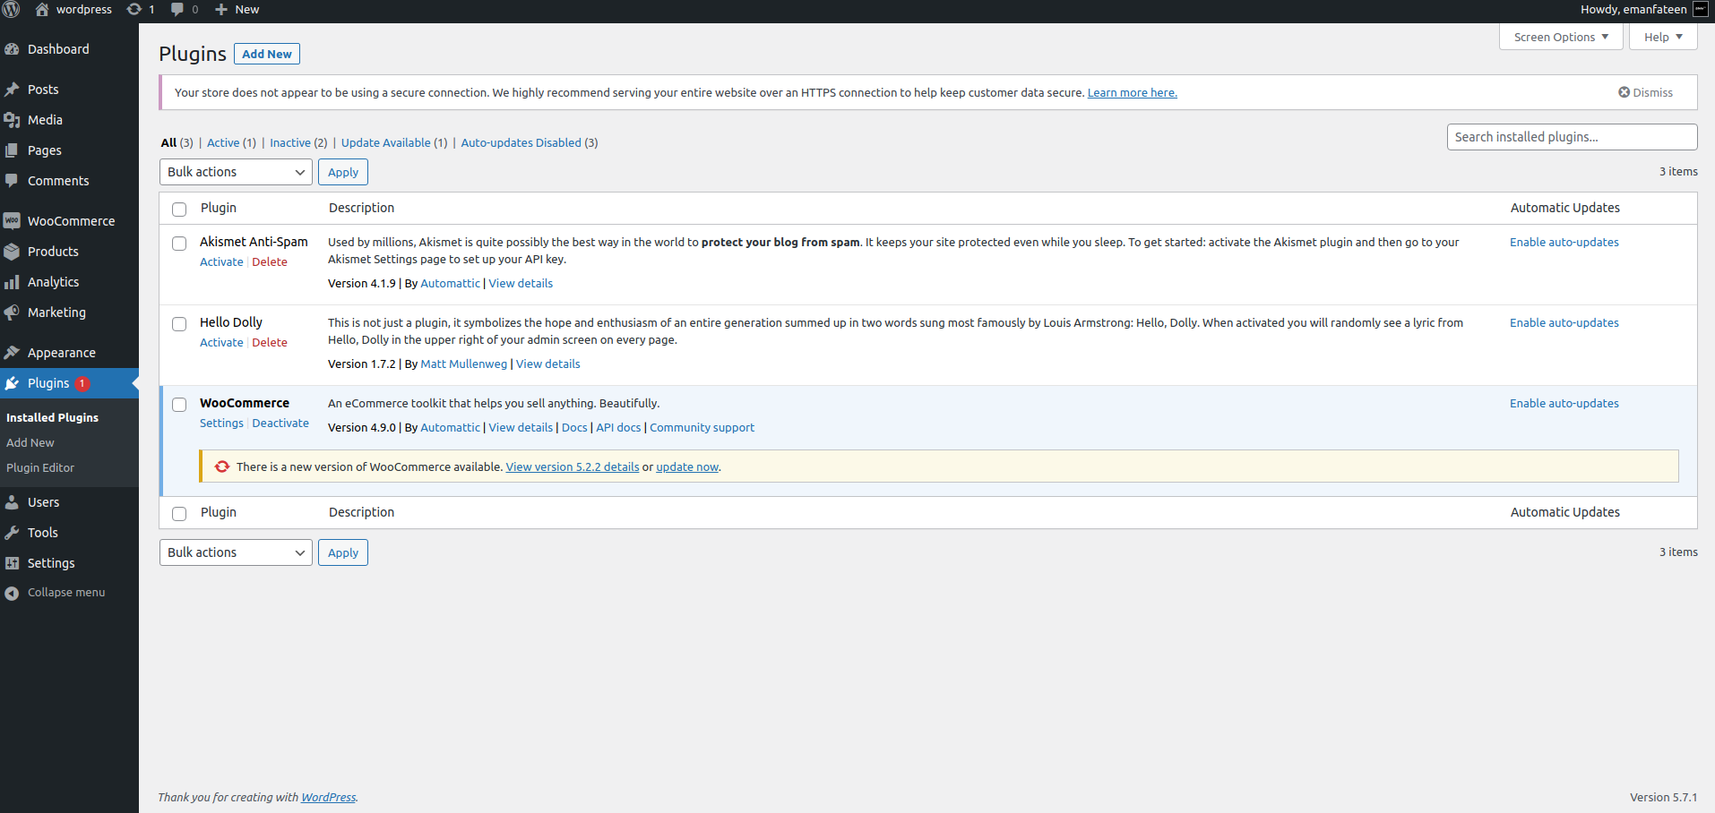Image resolution: width=1715 pixels, height=813 pixels.
Task: Click the Collapse menu arrow icon
Action: click(12, 593)
